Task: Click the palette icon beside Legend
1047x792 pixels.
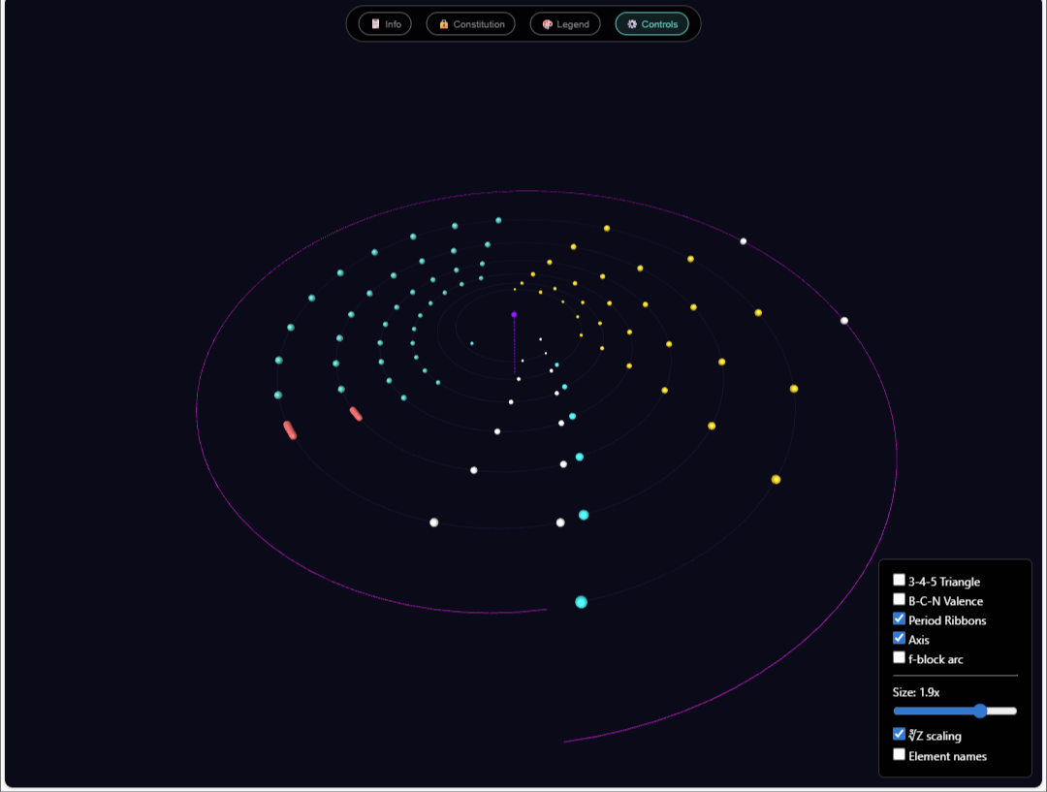Action: (x=547, y=24)
